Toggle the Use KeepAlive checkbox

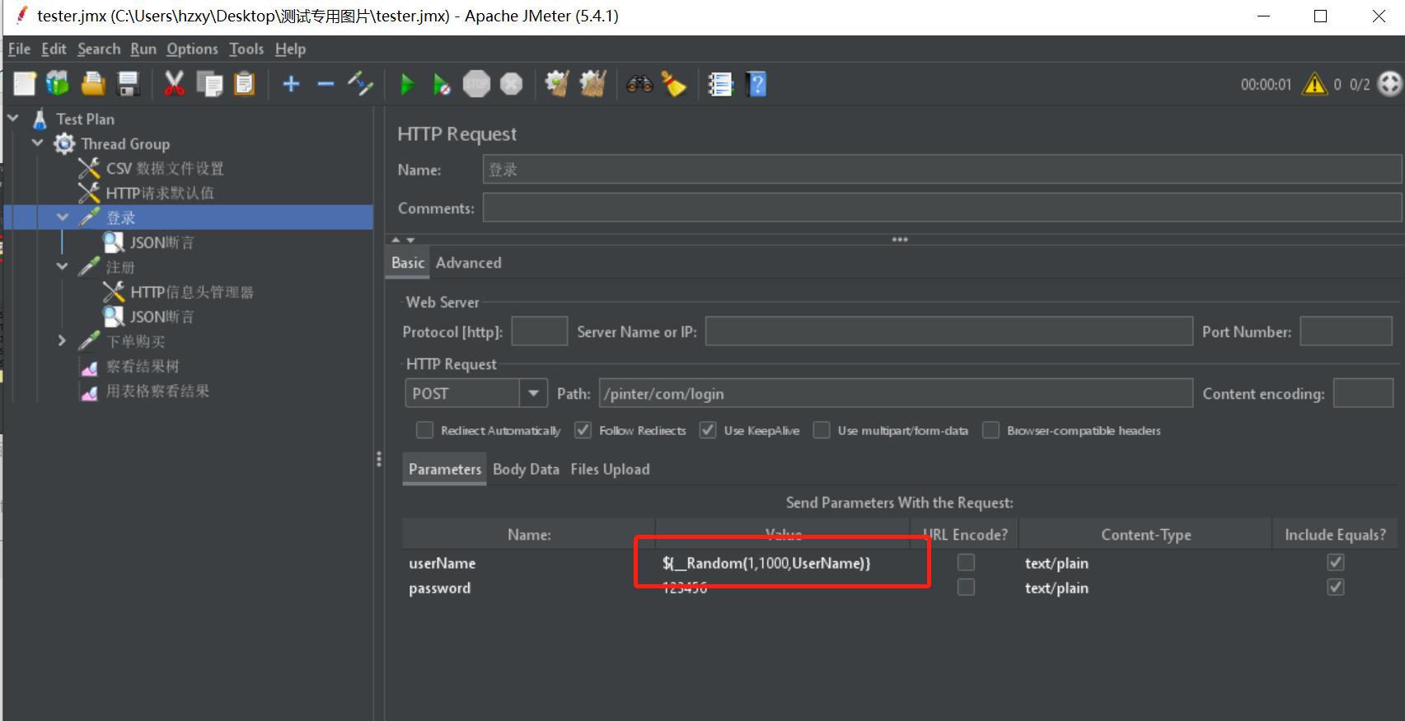[x=708, y=430]
